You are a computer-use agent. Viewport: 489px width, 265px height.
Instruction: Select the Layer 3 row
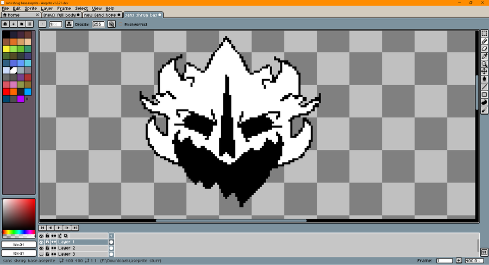click(x=83, y=254)
